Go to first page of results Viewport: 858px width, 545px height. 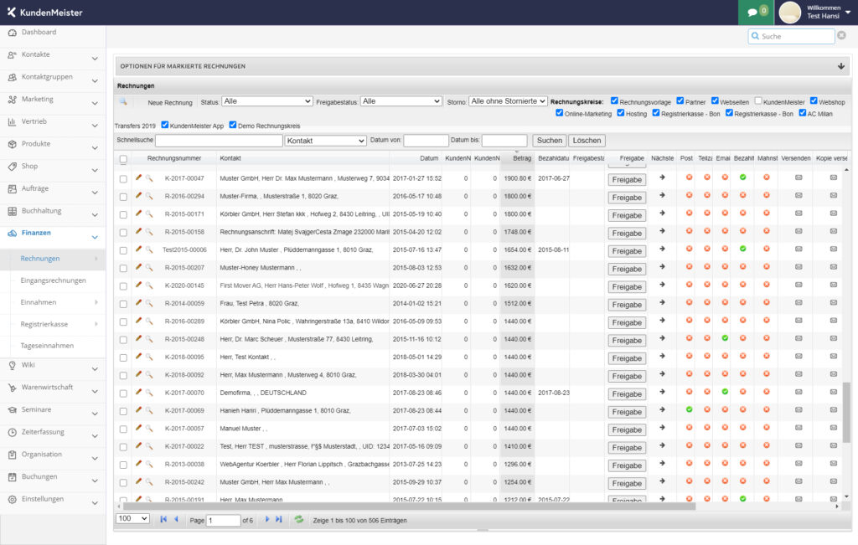click(163, 519)
